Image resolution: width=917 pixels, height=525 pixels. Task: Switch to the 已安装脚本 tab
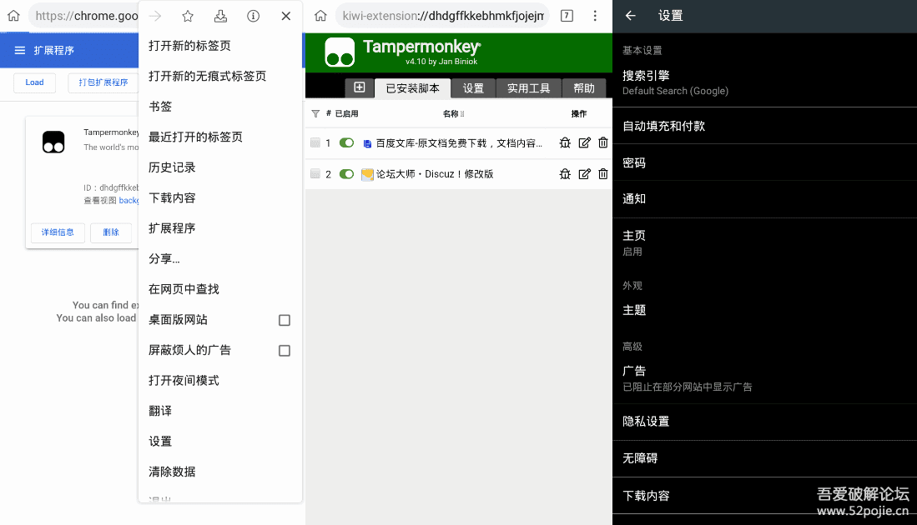point(412,88)
